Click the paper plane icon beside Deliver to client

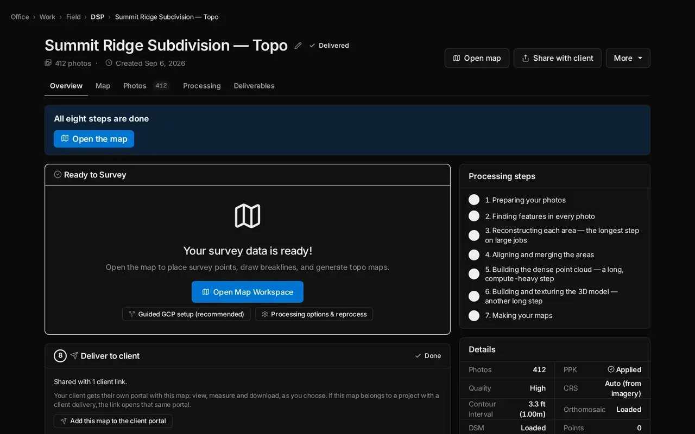74,356
